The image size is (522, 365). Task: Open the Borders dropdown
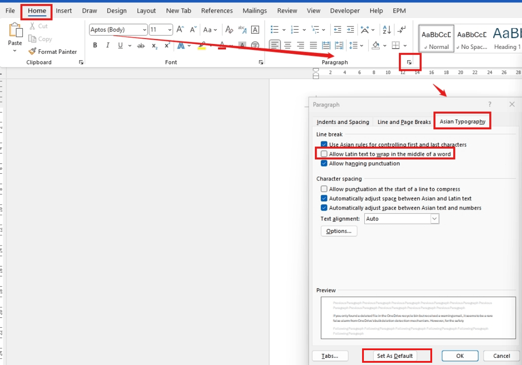[x=405, y=45]
